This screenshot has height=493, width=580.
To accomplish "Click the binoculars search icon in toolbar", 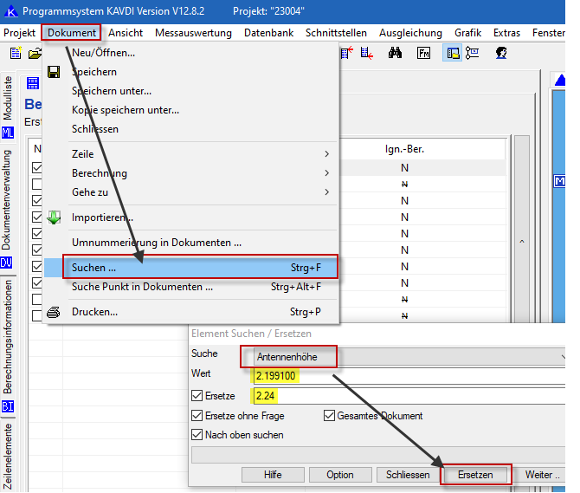I will coord(395,54).
